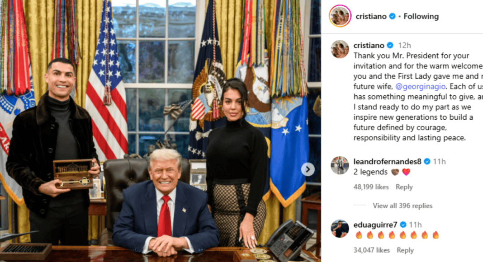Click verified badge next to leandrofernandes8
The width and height of the screenshot is (483, 262).
point(427,161)
